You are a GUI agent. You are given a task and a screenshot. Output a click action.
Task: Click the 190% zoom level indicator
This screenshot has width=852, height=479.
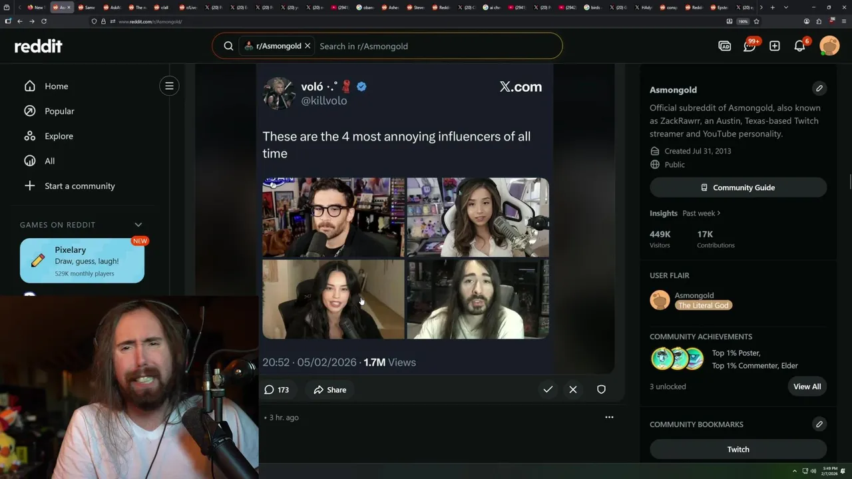click(x=743, y=21)
